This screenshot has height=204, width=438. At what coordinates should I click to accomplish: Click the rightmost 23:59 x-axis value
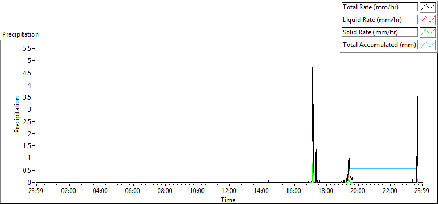click(x=422, y=191)
